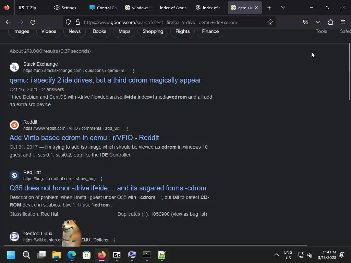Open Reddit result Add Virtio based cdrom

[84, 138]
